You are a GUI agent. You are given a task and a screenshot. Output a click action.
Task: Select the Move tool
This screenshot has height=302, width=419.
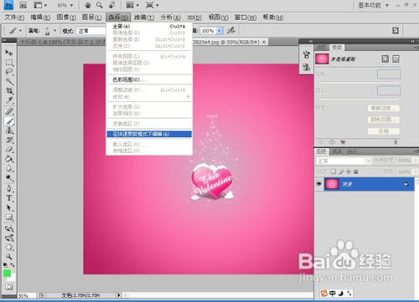(9, 53)
